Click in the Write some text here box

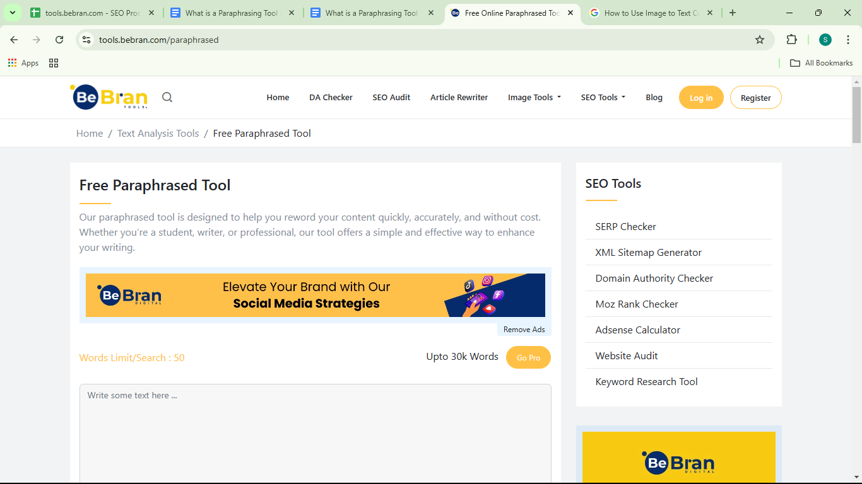tap(316, 434)
